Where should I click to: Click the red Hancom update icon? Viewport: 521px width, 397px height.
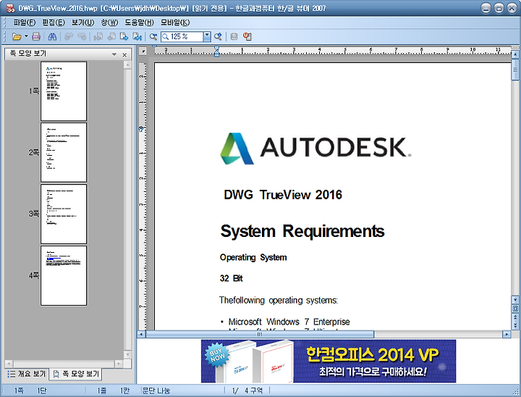point(247,36)
